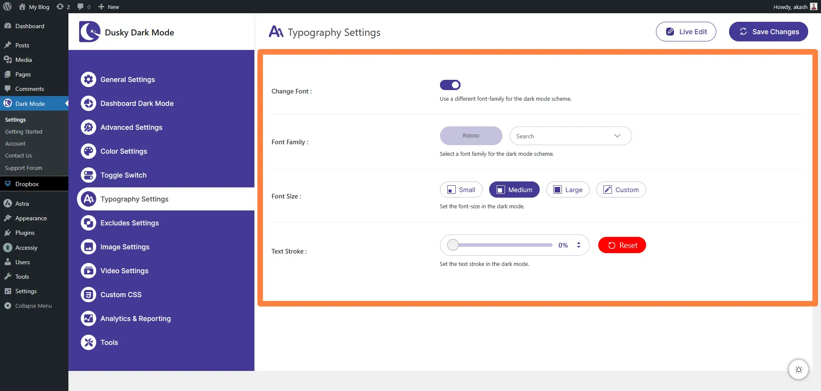Select the Toggle Switch icon
This screenshot has height=391, width=821.
point(89,175)
